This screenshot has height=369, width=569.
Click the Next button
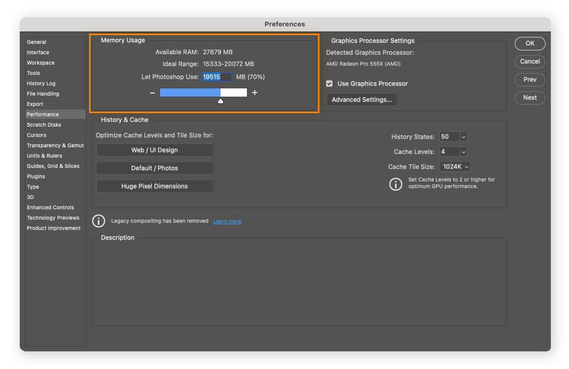pyautogui.click(x=530, y=98)
